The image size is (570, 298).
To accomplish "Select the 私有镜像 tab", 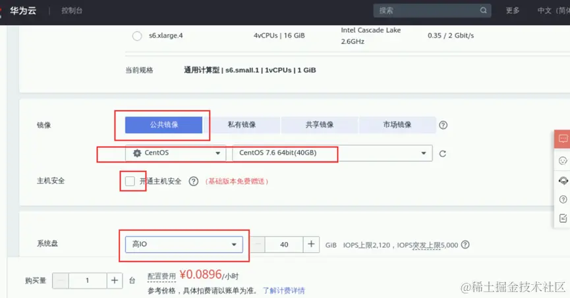I will point(242,125).
